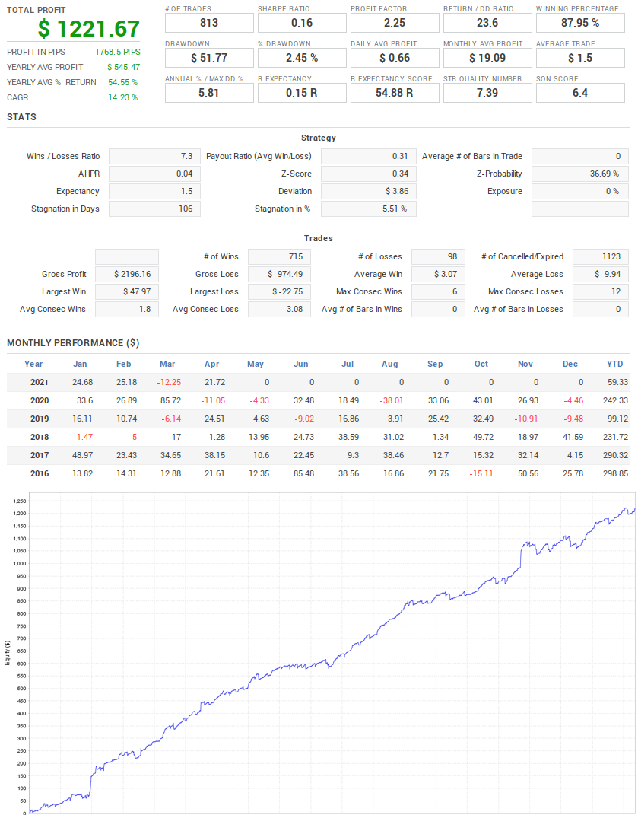Click the Z-Score field 0.34
The width and height of the screenshot is (638, 815).
click(369, 174)
